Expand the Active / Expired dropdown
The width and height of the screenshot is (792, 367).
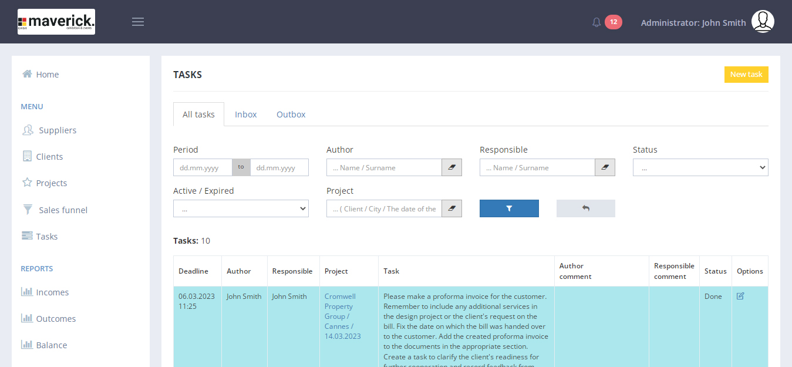tap(241, 208)
